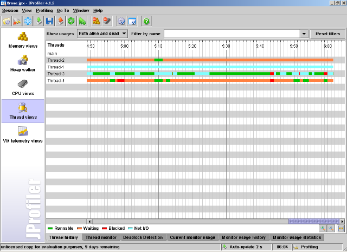
Task: Select the Thread history tab
Action: click(x=63, y=237)
